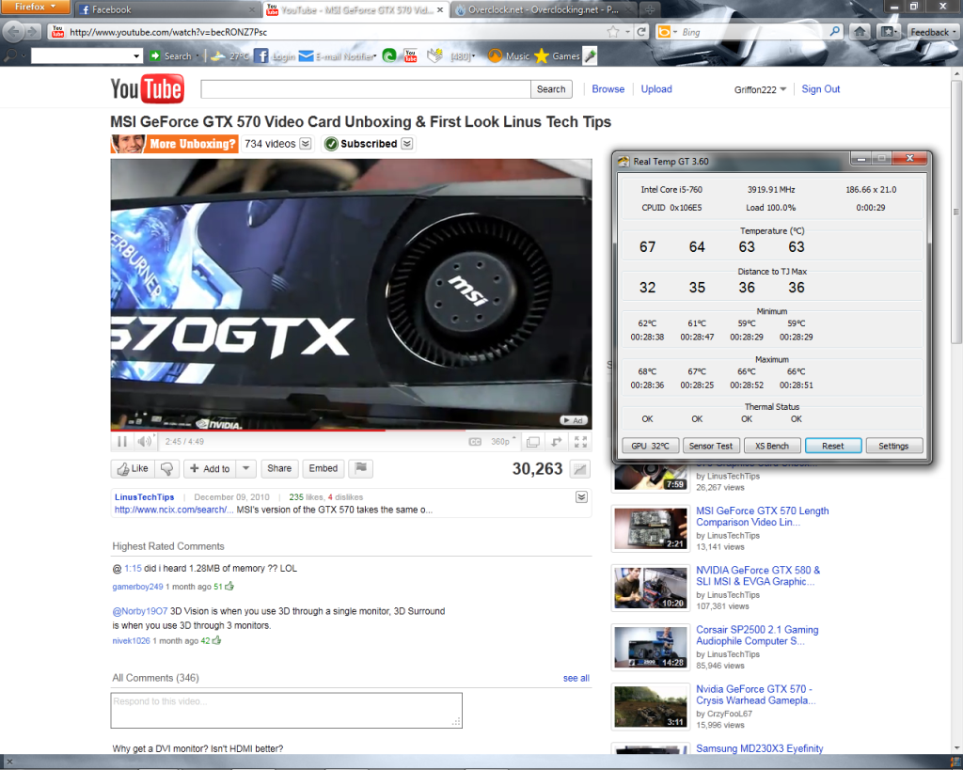
Task: Click XS Bench in Real Temp
Action: pyautogui.click(x=772, y=446)
